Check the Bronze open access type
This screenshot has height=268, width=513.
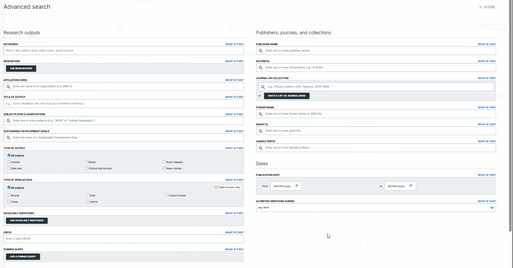(9, 195)
